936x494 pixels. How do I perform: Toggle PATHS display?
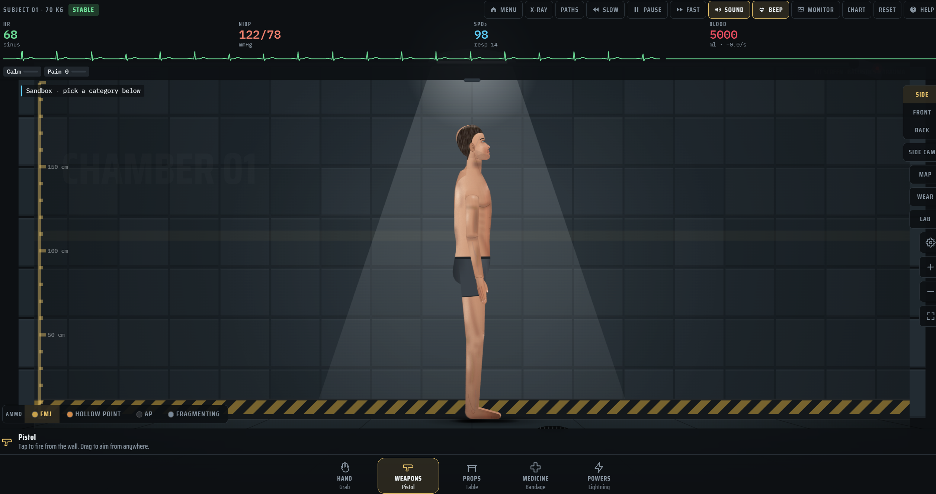click(569, 10)
